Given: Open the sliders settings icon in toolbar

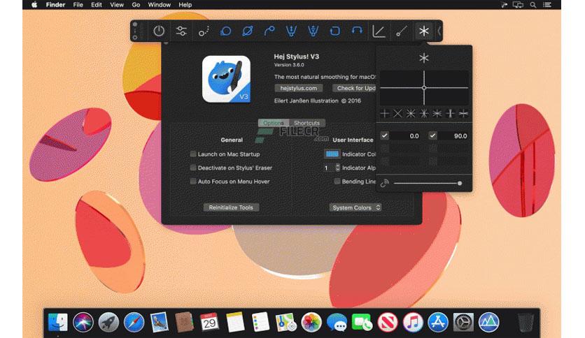Looking at the screenshot, I should pyautogui.click(x=181, y=31).
